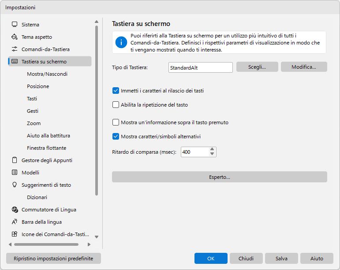Click the Modifica... button
The height and width of the screenshot is (270, 340).
[304, 67]
